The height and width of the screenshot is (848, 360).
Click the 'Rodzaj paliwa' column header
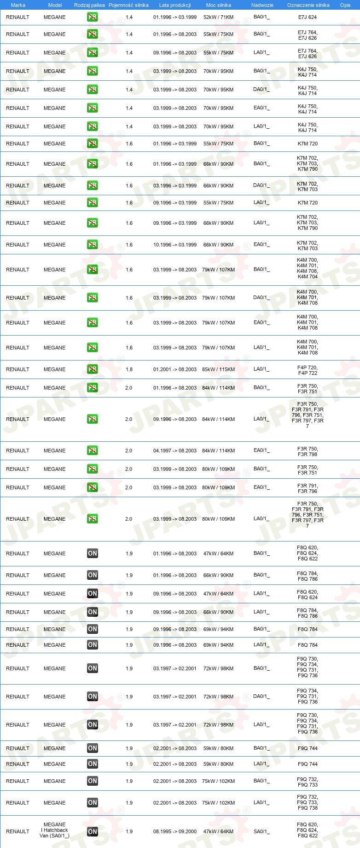[89, 5]
